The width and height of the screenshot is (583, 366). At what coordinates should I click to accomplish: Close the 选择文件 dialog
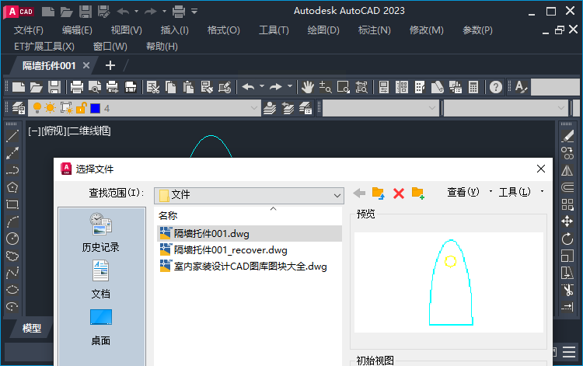pyautogui.click(x=540, y=169)
